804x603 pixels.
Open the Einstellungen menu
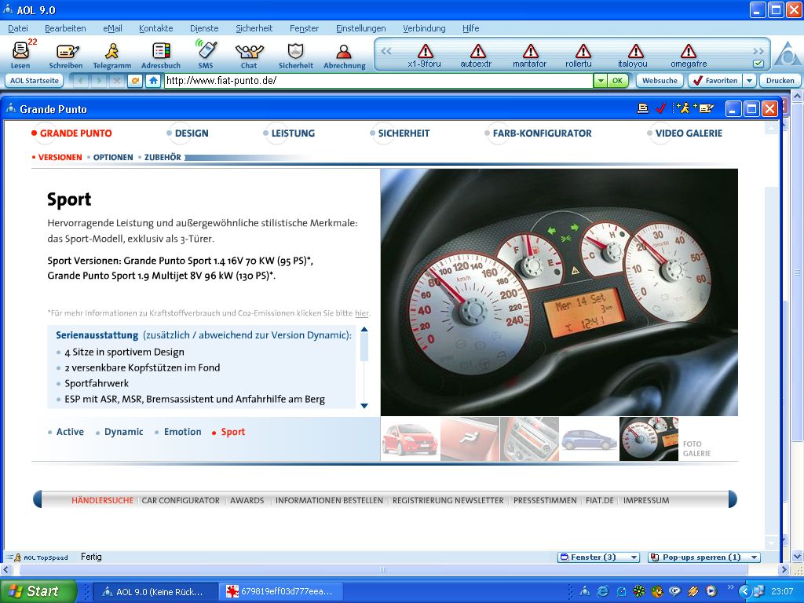pyautogui.click(x=360, y=28)
